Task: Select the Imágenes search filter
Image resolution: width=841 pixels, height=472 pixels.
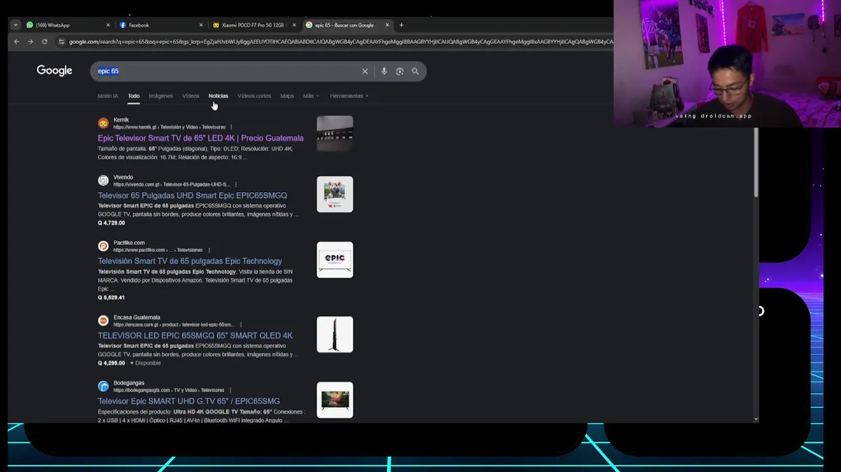Action: [161, 96]
